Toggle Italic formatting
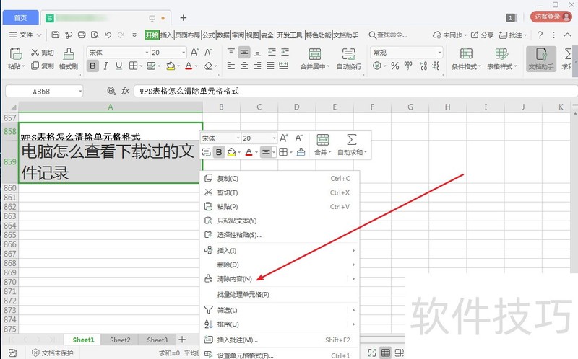This screenshot has height=359, width=578. click(x=105, y=66)
